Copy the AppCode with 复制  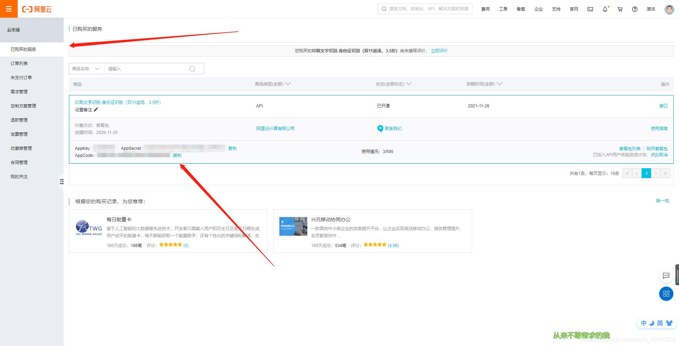(x=177, y=156)
